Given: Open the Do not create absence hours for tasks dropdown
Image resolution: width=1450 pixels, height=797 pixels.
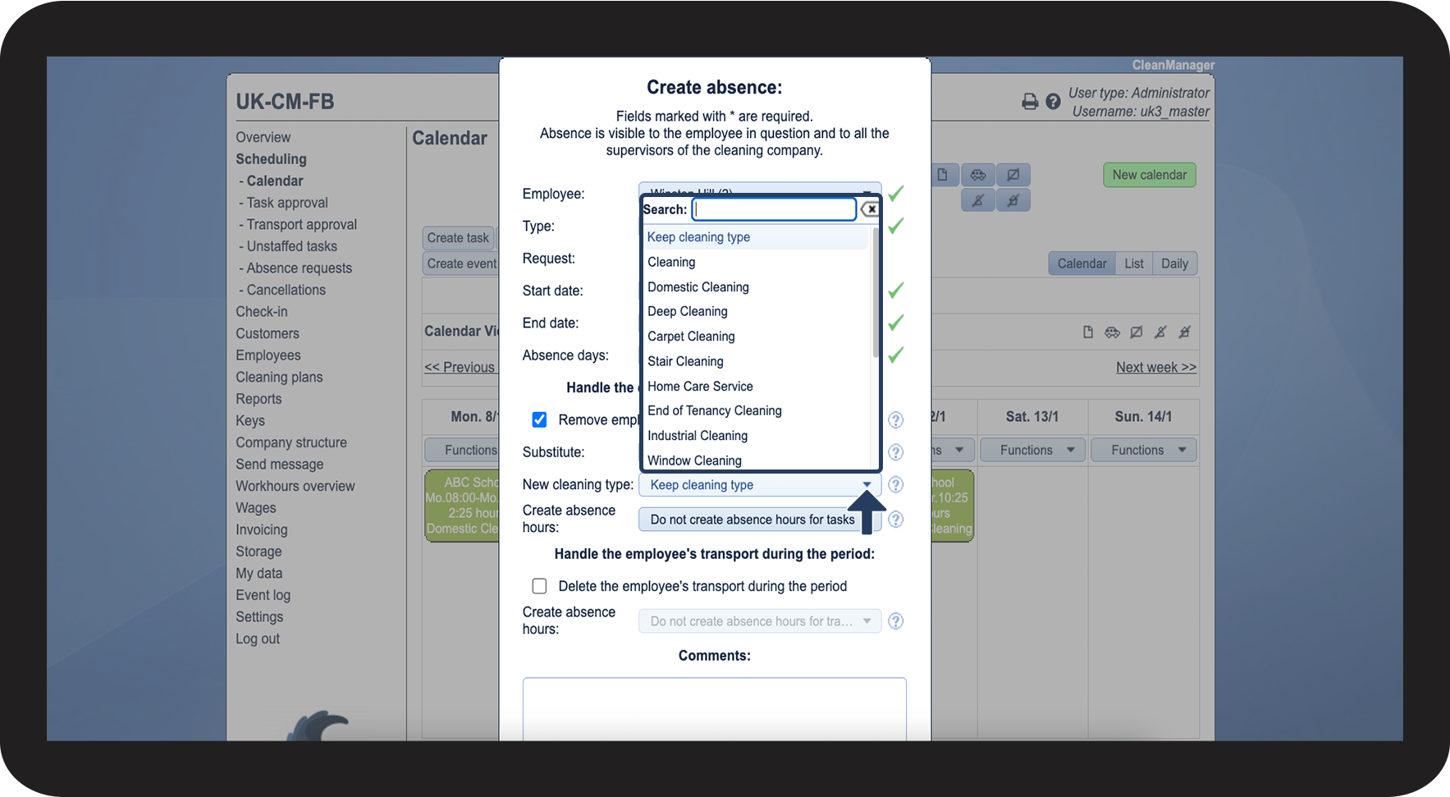Looking at the screenshot, I should pyautogui.click(x=760, y=520).
